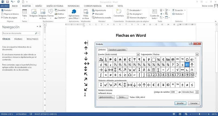218x116 pixels.
Task: Click the Cancelar button
Action: pyautogui.click(x=194, y=103)
